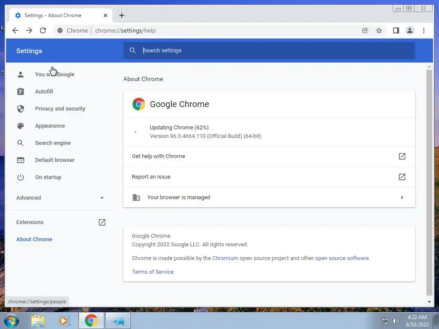This screenshot has height=329, width=439.
Task: Open Terms of Service link
Action: pyautogui.click(x=153, y=272)
